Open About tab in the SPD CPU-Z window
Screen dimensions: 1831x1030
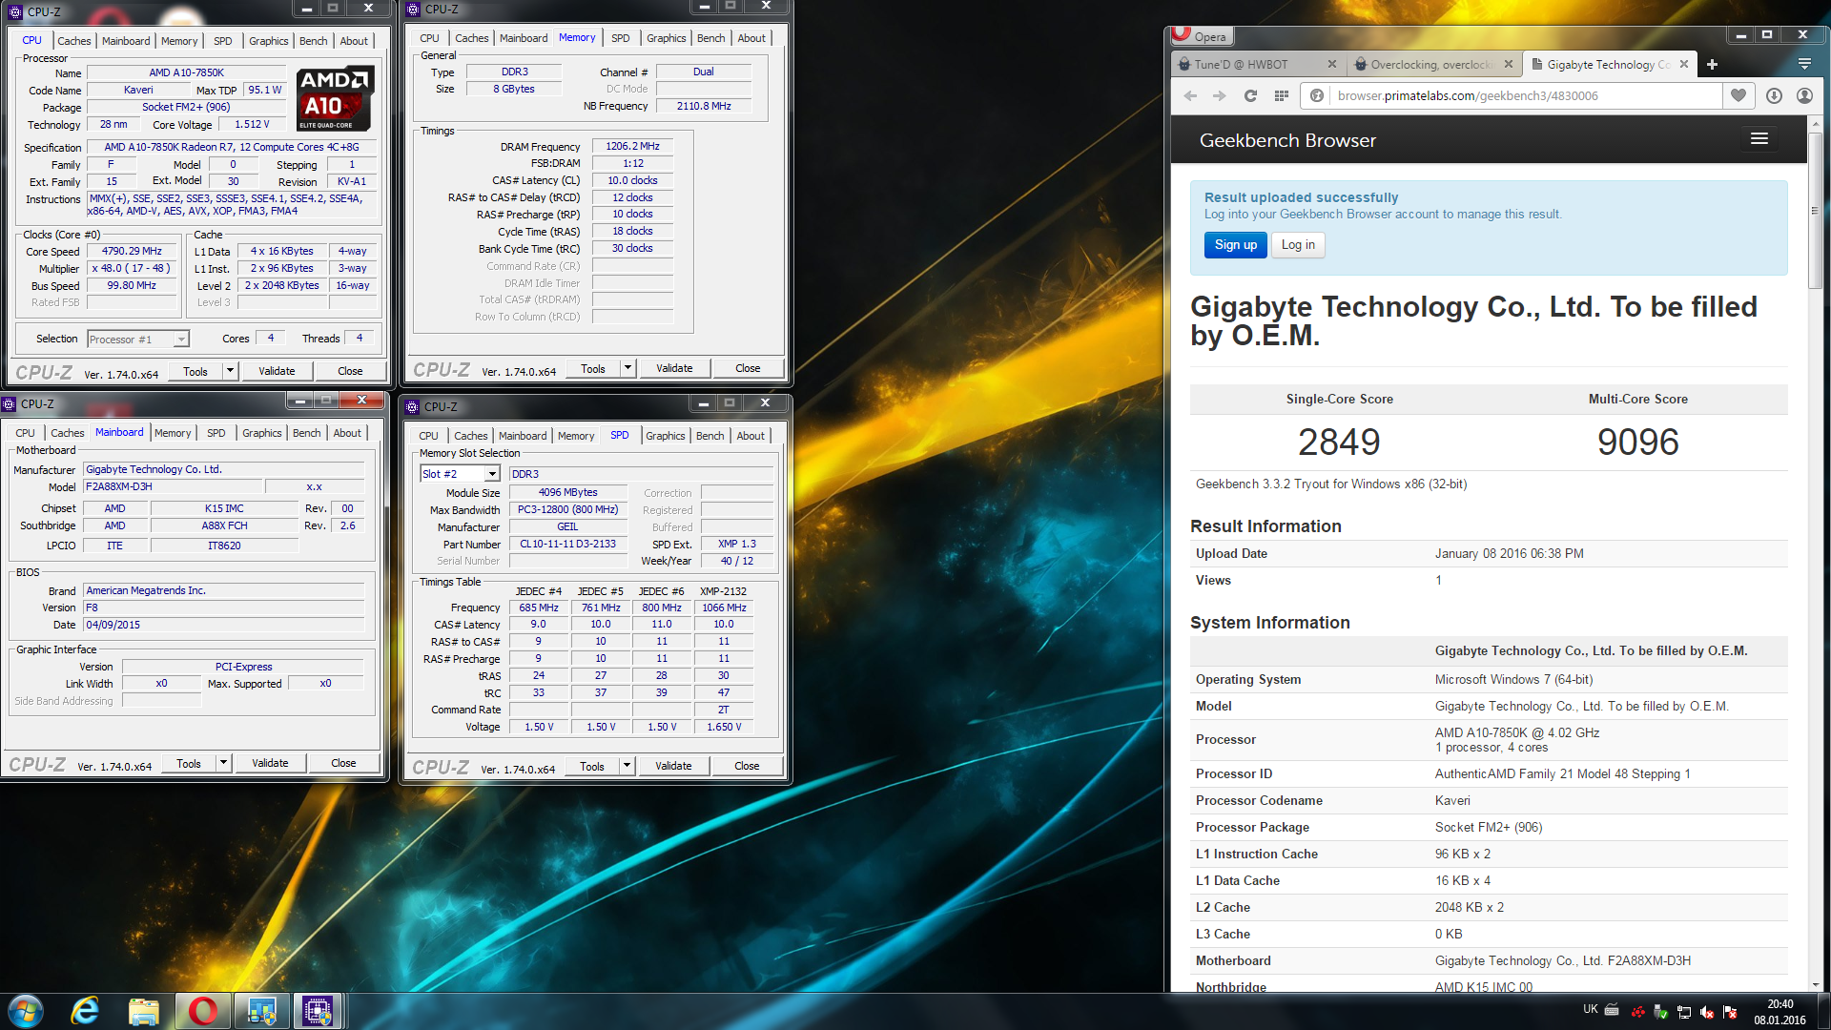pyautogui.click(x=751, y=436)
